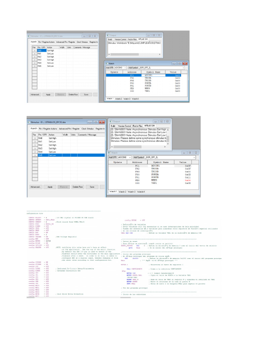Click Delete Row button in lower Stimulus E:\ window

point(78,187)
